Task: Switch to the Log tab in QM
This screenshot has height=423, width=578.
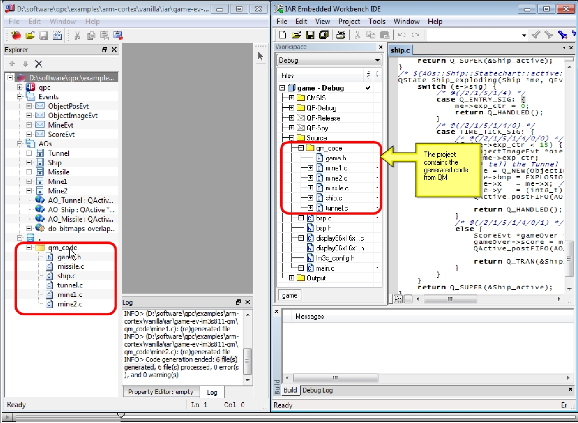Action: [212, 392]
